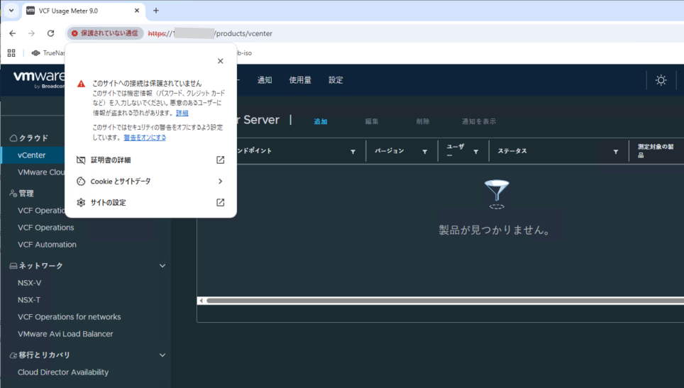Click the 追加 button to add vCenter
The width and height of the screenshot is (684, 388).
(321, 121)
